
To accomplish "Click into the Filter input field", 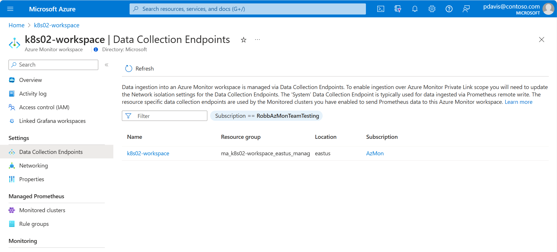I will [x=168, y=116].
